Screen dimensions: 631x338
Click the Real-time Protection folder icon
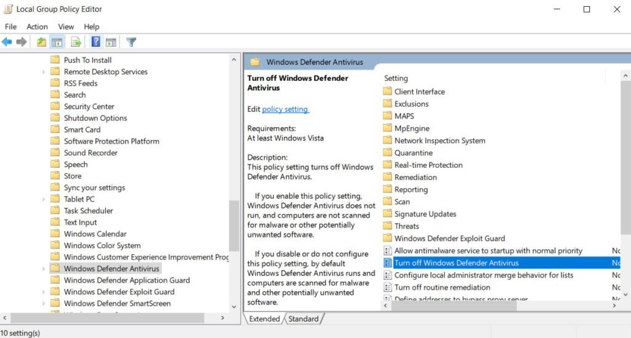coord(387,165)
